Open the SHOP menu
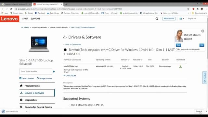 25,19
